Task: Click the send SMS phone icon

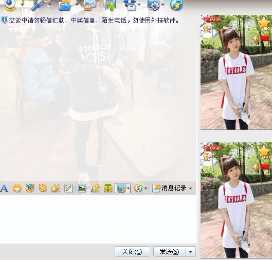Action: [x=89, y=5]
